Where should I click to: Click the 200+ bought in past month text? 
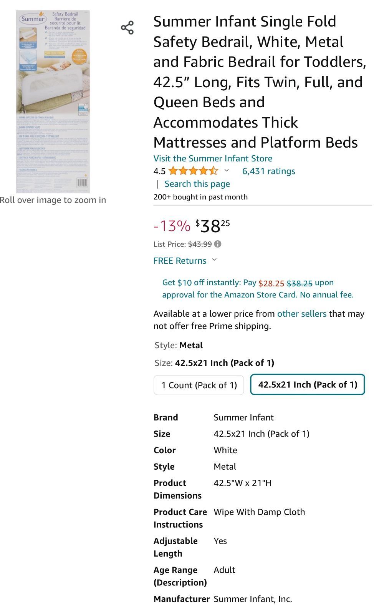[x=200, y=197]
